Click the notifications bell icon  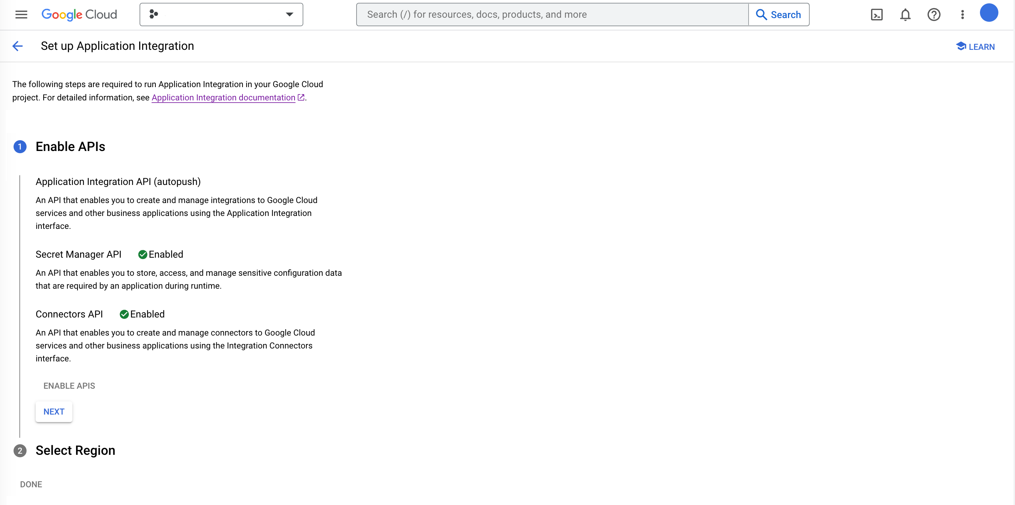click(x=905, y=14)
